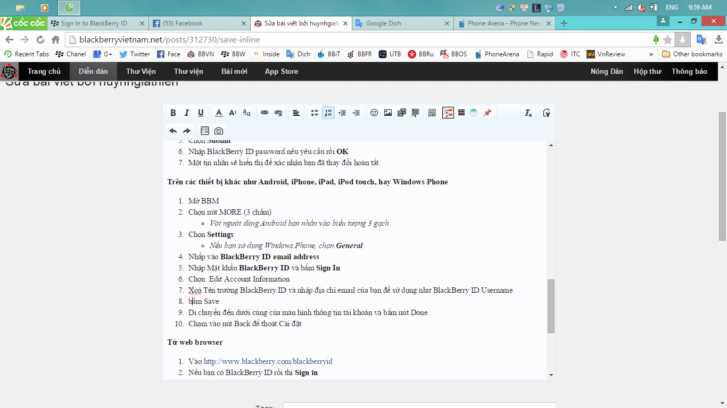Click the red pushpin icon
The height and width of the screenshot is (408, 727).
pyautogui.click(x=487, y=113)
